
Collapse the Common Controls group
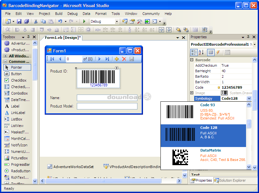click(x=5, y=61)
